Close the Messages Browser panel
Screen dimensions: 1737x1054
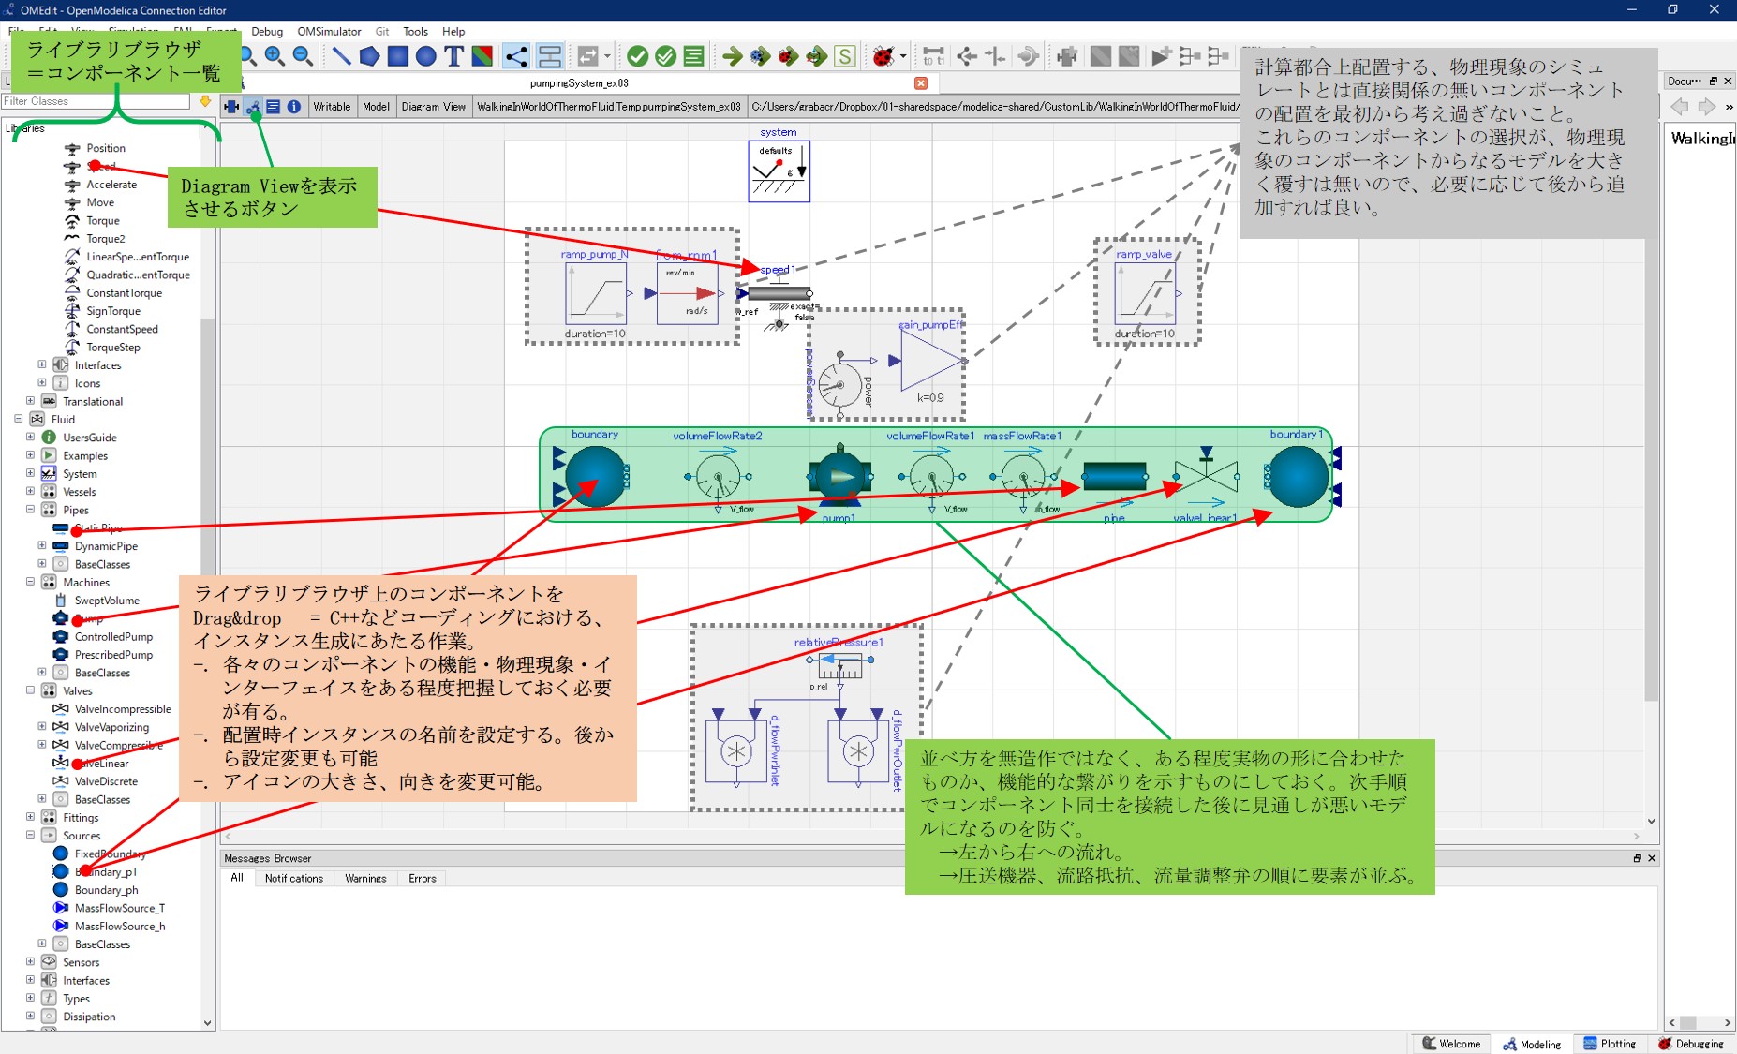(1652, 858)
